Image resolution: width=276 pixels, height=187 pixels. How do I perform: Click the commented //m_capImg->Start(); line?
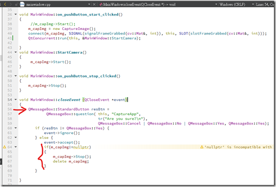point(53,24)
